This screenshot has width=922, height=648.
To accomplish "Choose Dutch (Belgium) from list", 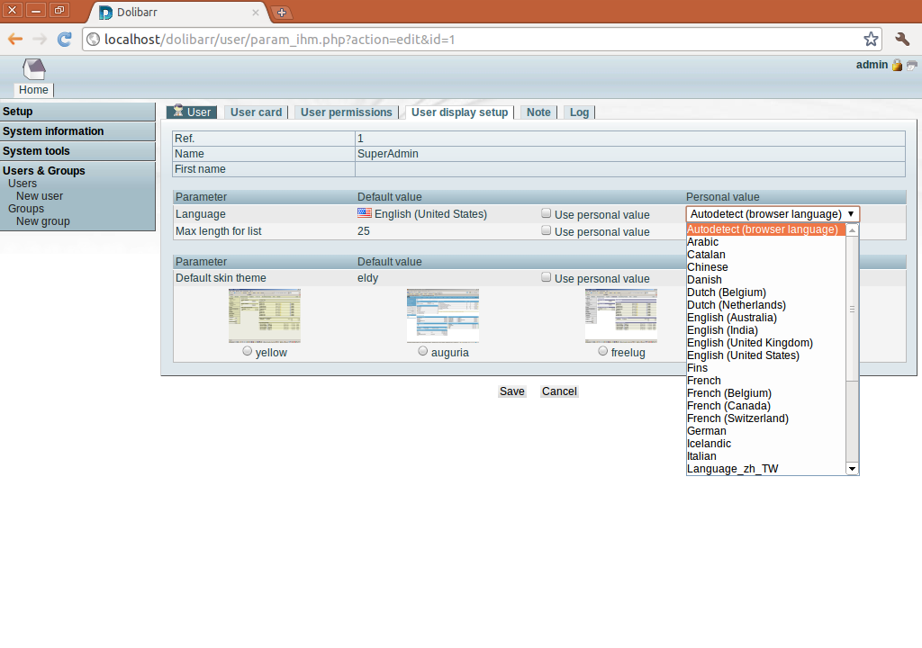I will pos(765,292).
